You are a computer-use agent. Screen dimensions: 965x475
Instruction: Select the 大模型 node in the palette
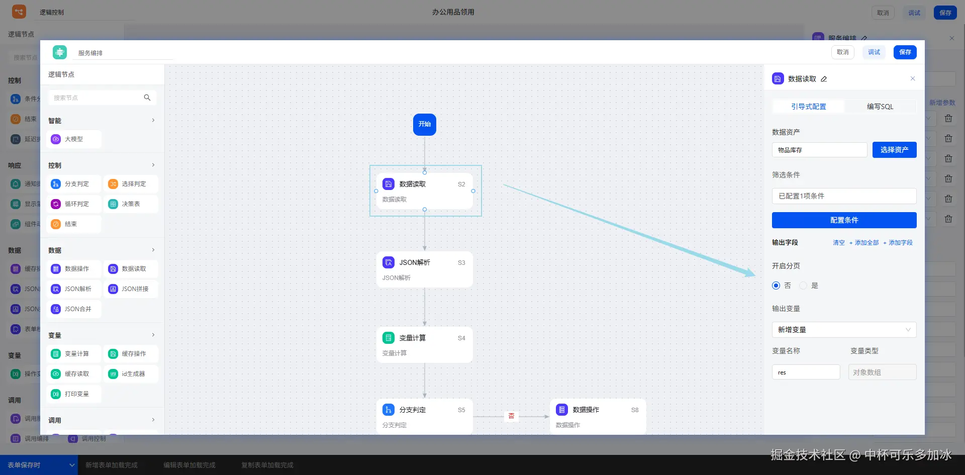(x=74, y=139)
